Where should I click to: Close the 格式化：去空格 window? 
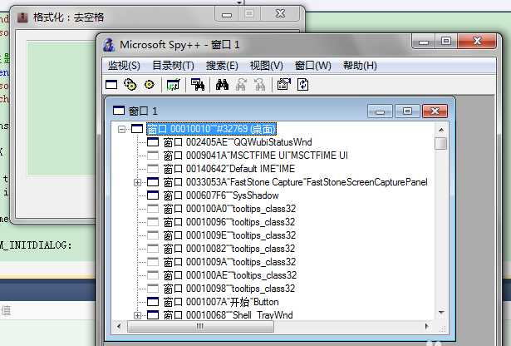(x=280, y=14)
